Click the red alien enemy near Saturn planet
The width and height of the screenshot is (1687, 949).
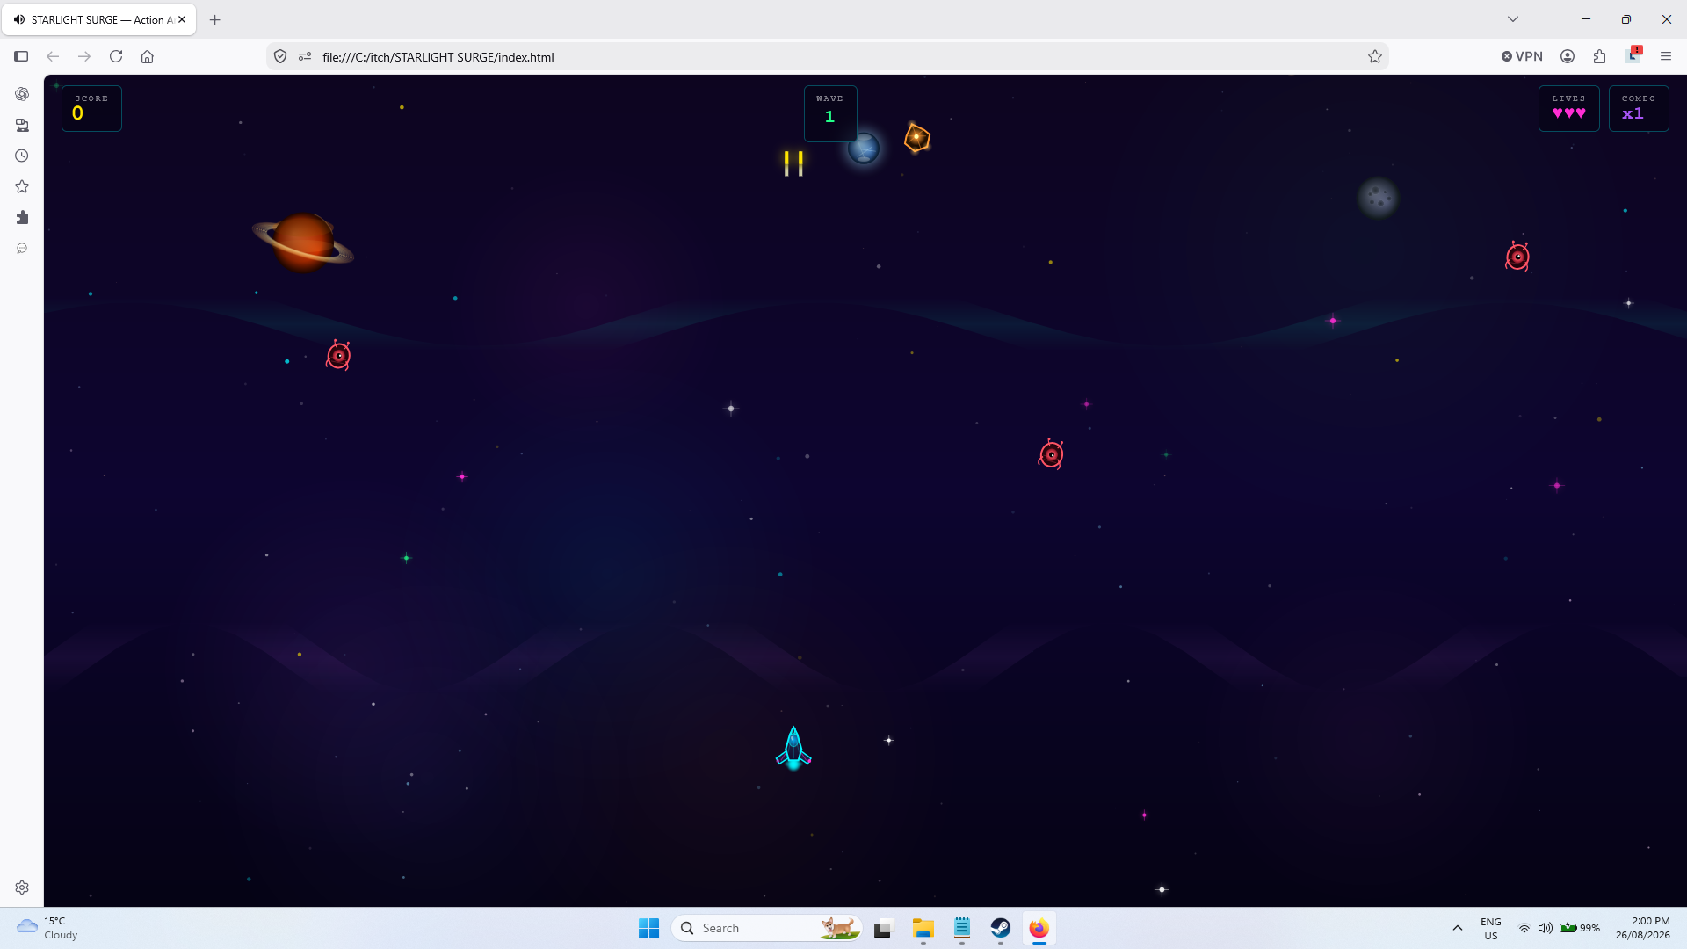pyautogui.click(x=338, y=356)
